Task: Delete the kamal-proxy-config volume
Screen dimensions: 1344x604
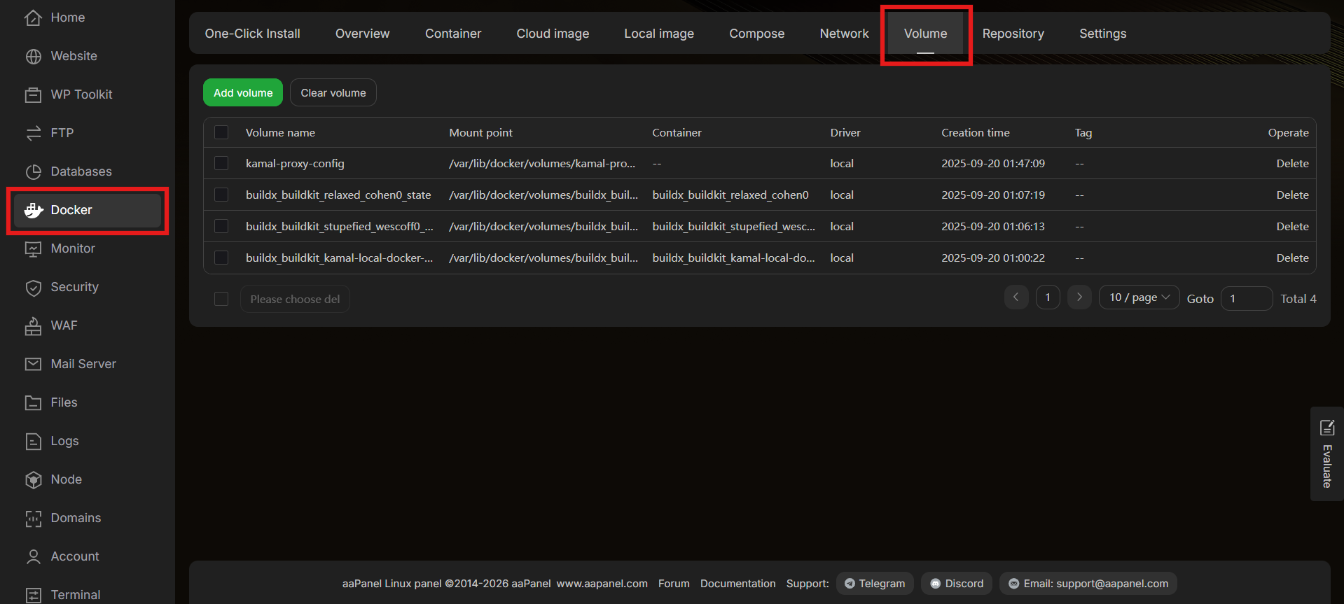Action: pos(1292,163)
